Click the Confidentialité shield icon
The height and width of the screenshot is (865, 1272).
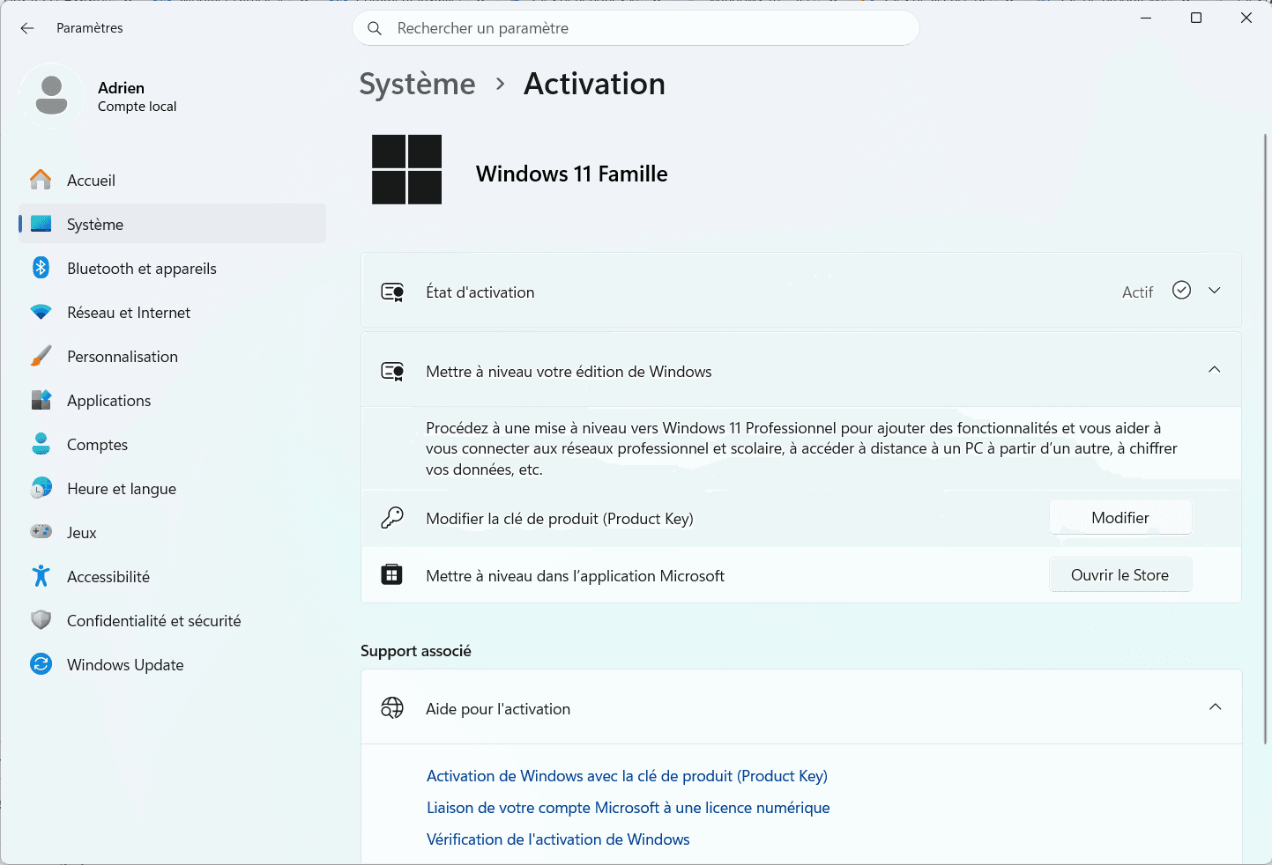[41, 620]
